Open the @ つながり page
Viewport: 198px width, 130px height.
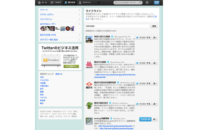coord(56,3)
